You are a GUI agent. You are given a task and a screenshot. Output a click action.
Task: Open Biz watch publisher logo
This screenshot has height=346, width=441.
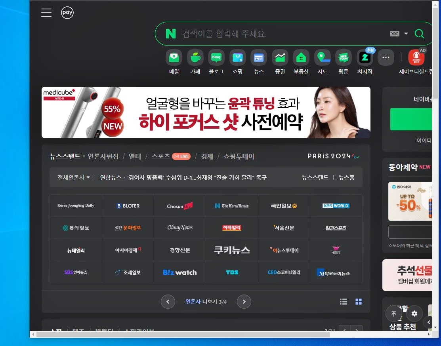(x=180, y=272)
